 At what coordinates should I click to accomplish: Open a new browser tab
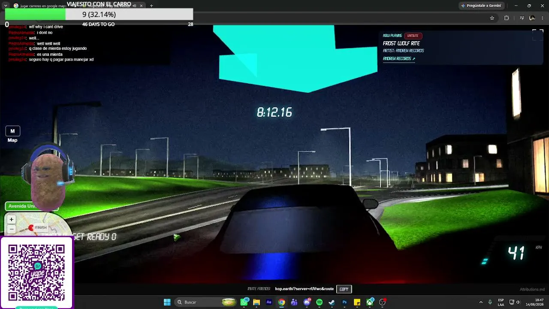(151, 6)
